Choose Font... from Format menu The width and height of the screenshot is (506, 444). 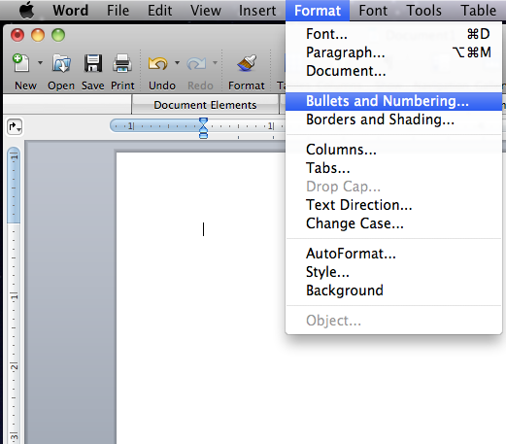tap(393, 34)
